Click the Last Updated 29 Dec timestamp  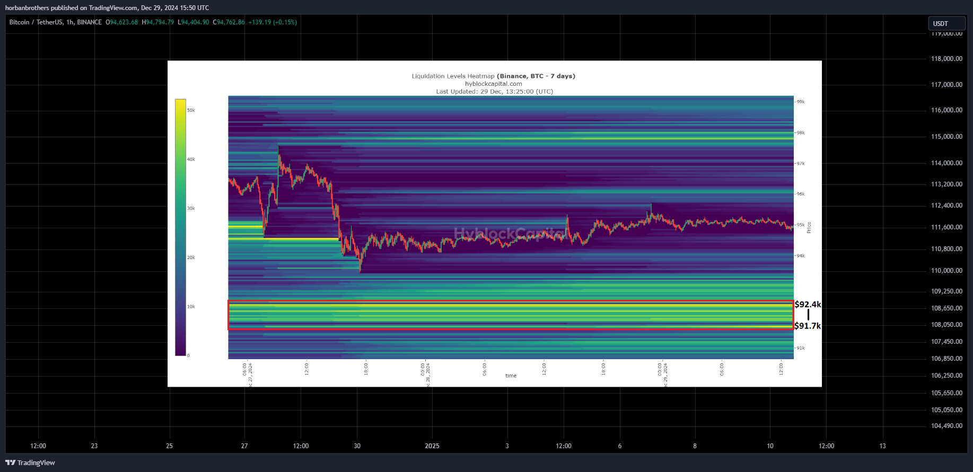point(494,92)
